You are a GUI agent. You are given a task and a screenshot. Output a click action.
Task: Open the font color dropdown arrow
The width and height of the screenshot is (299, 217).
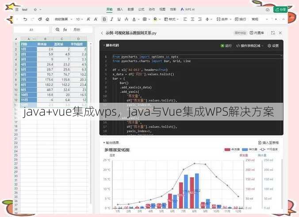138,19
